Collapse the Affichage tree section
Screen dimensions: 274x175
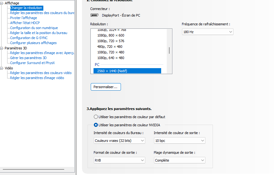click(x=1, y=3)
